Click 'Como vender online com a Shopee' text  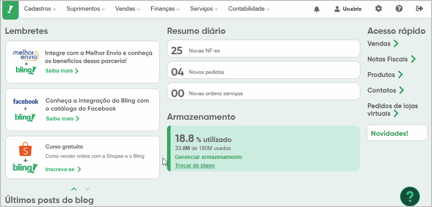click(x=95, y=156)
